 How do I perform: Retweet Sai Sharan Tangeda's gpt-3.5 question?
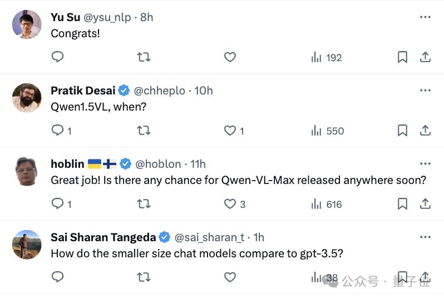pyautogui.click(x=144, y=277)
